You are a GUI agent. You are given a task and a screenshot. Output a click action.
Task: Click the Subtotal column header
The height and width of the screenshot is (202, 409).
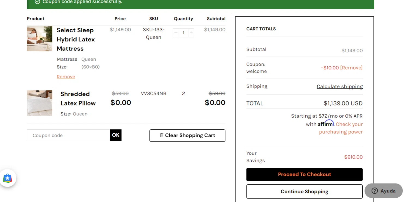pyautogui.click(x=216, y=19)
